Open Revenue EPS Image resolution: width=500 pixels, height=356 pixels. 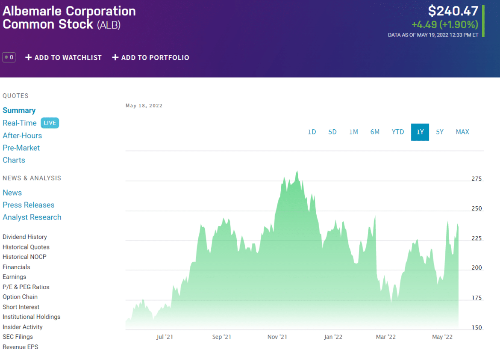(x=21, y=347)
